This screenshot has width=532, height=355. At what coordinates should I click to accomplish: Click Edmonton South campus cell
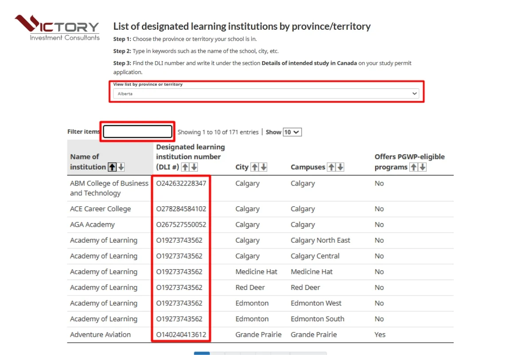[317, 319]
